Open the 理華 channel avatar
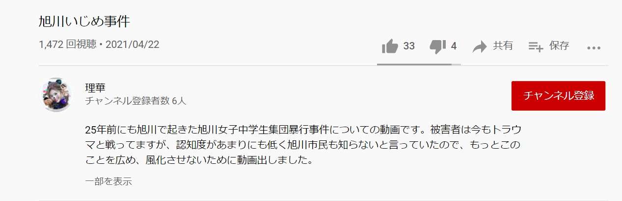Screen dimensions: 622x201 click(x=56, y=94)
